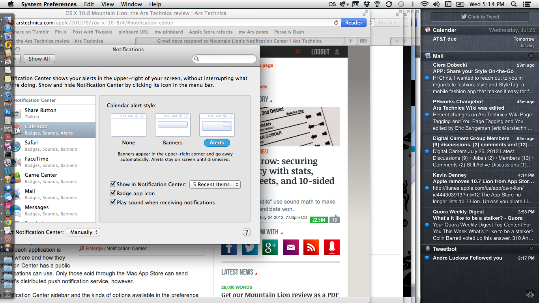
Task: Click the email envelope follow icon
Action: pyautogui.click(x=291, y=247)
